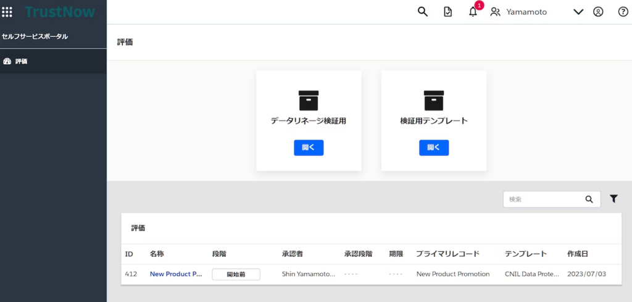The height and width of the screenshot is (302, 632).
Task: Open the app launcher grid icon
Action: click(7, 12)
